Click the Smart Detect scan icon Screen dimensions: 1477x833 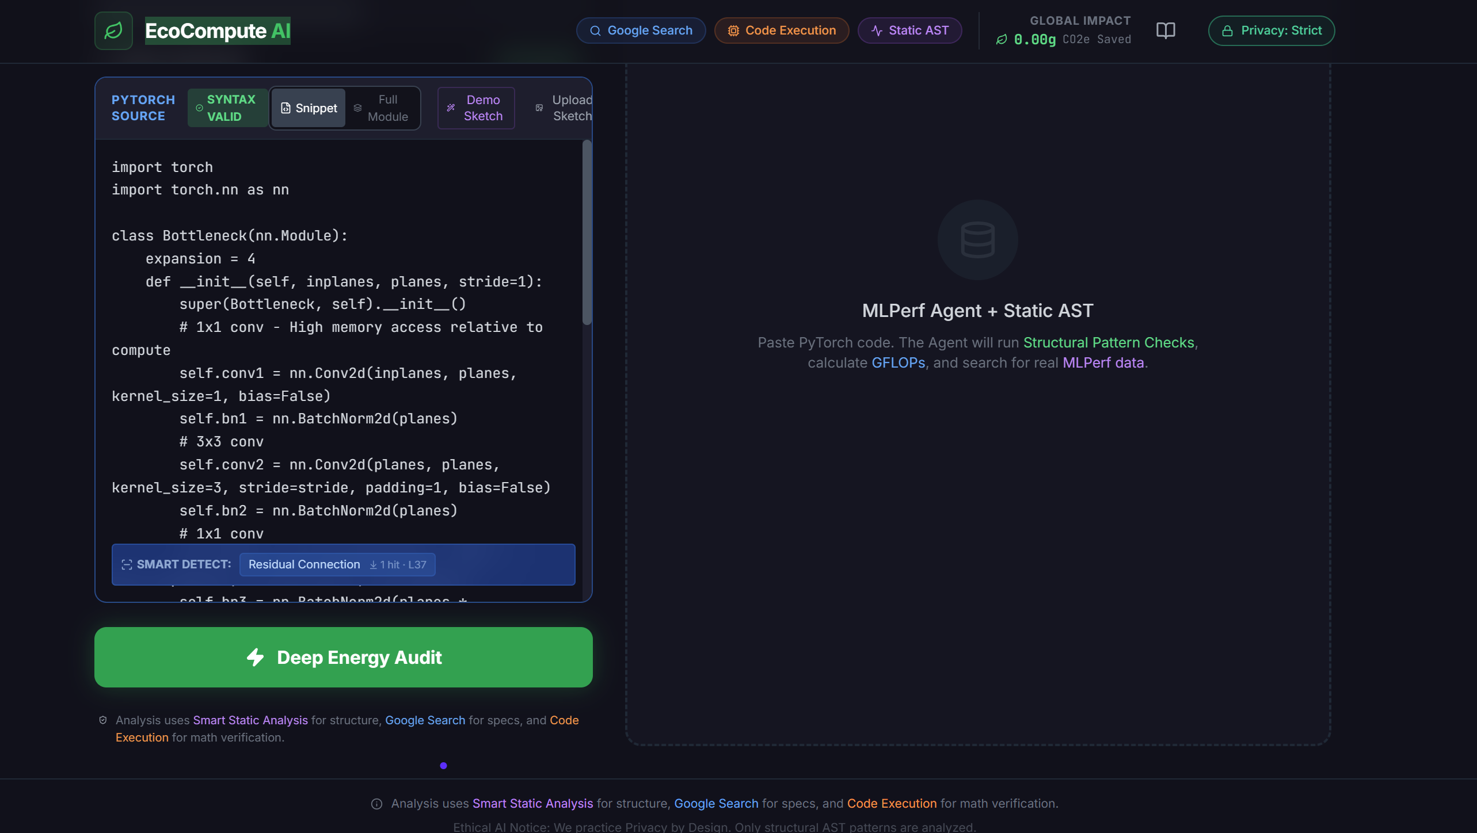click(127, 564)
